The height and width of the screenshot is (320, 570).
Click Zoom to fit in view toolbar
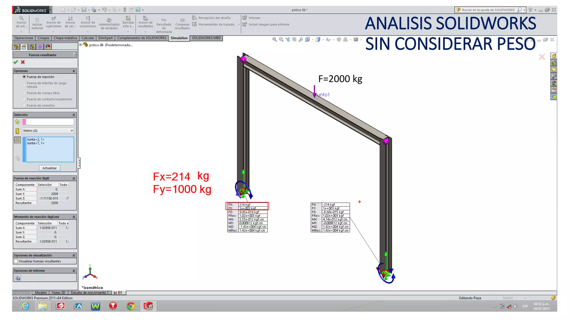[x=274, y=39]
